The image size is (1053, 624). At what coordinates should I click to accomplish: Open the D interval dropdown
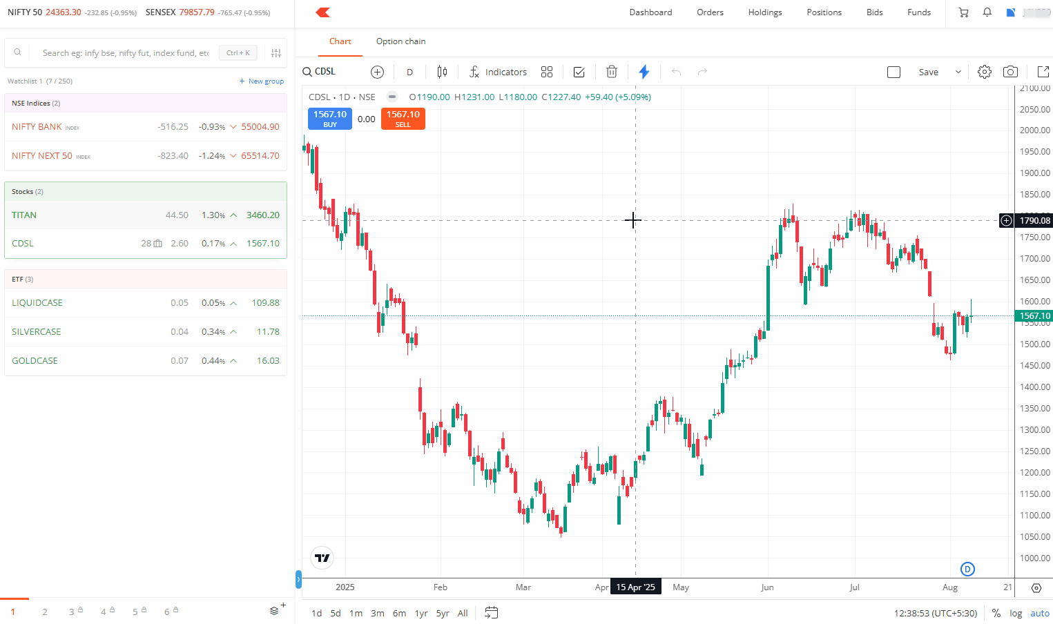click(x=409, y=72)
